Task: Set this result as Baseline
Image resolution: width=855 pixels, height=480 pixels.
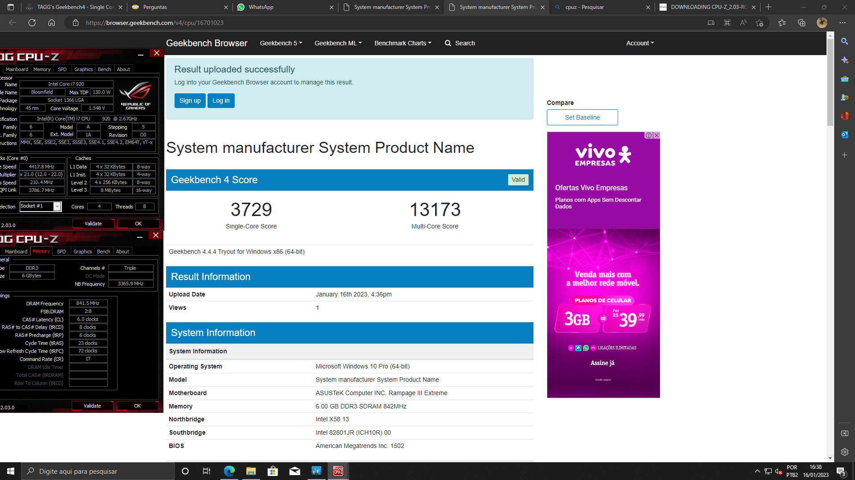Action: pyautogui.click(x=582, y=117)
